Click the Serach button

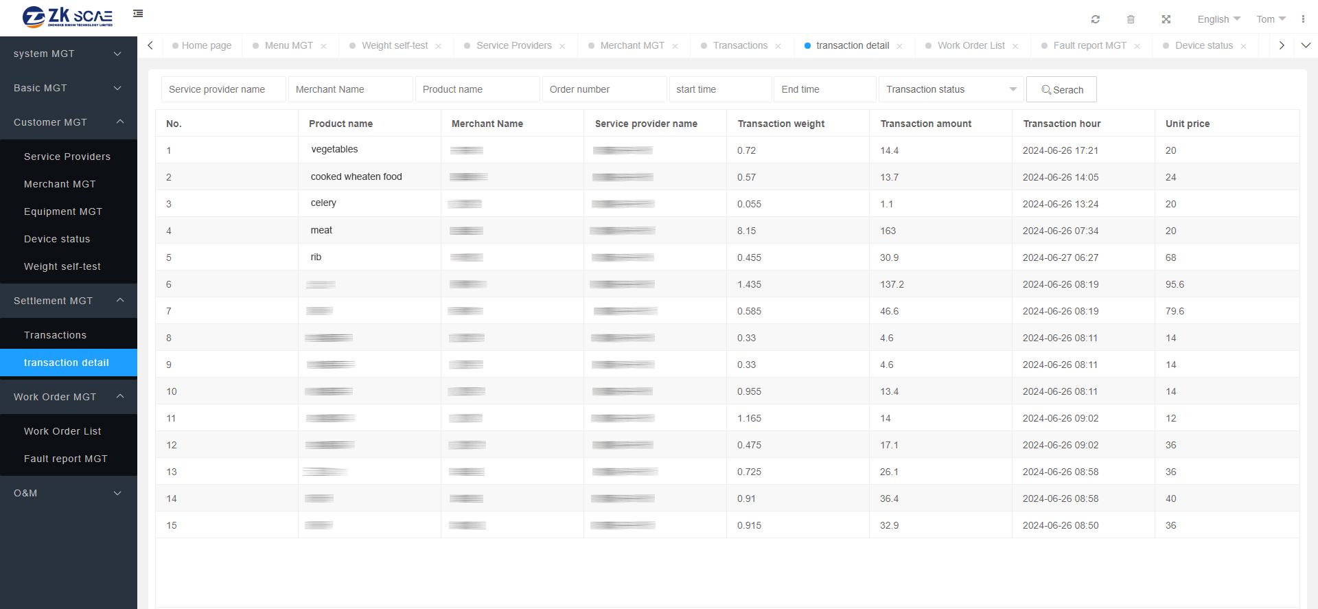tap(1061, 89)
